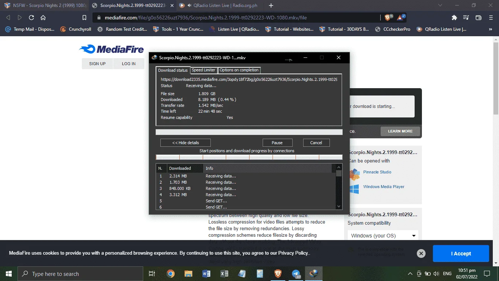Click the I Accept cookie button

461,254
